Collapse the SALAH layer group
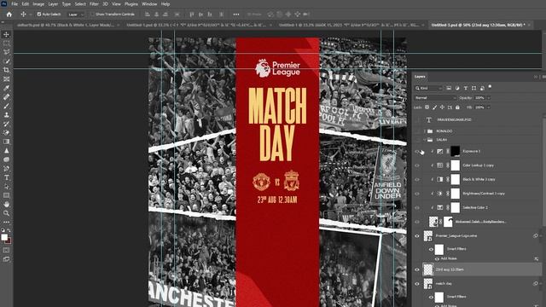Viewport: 546px width, 307px height. click(x=425, y=140)
